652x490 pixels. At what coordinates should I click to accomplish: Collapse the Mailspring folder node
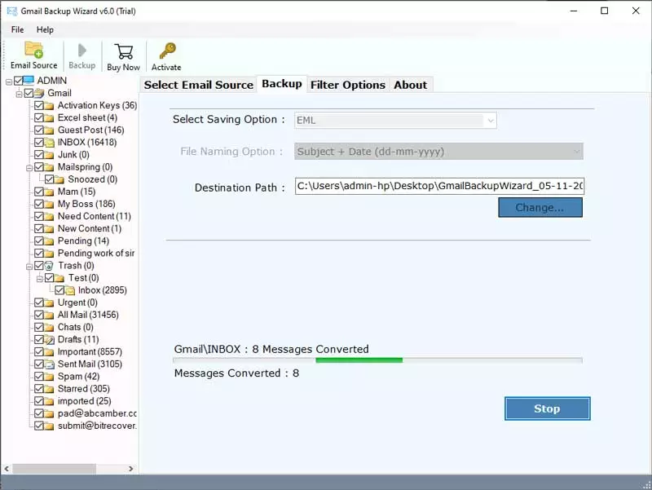pos(29,168)
